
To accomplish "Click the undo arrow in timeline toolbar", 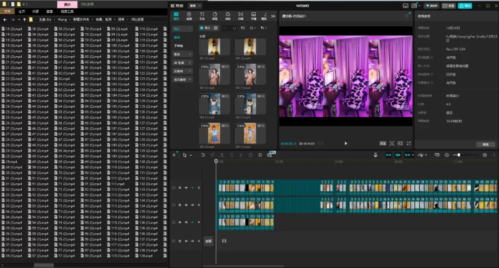I will coord(203,155).
